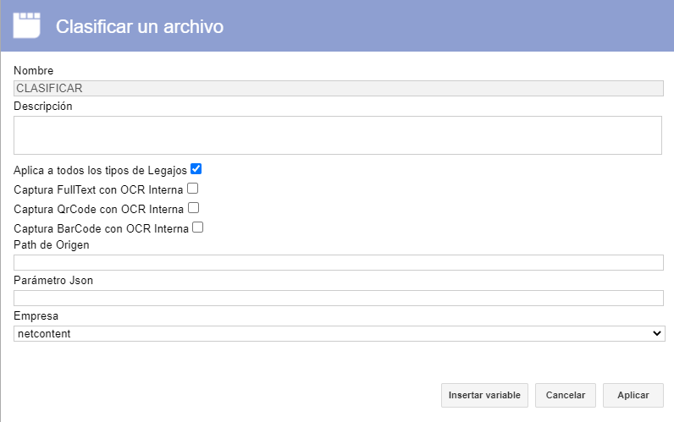The height and width of the screenshot is (422, 674).
Task: Focus the Parámetro Json input box
Action: click(x=339, y=298)
